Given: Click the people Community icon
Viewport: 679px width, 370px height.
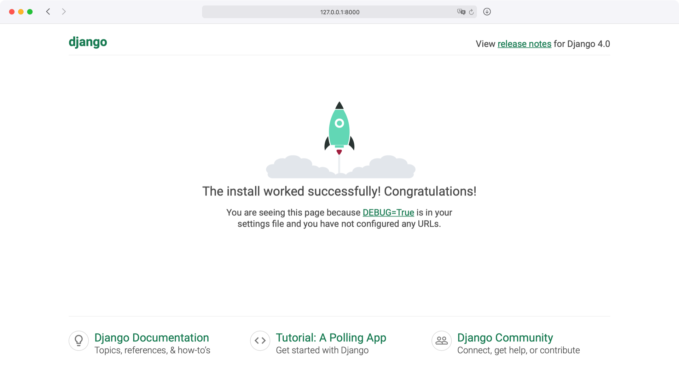Looking at the screenshot, I should click(441, 341).
